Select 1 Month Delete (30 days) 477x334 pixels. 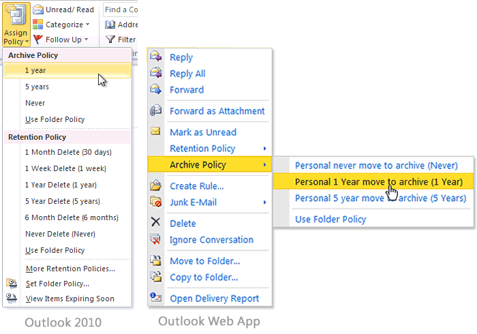[x=67, y=152]
